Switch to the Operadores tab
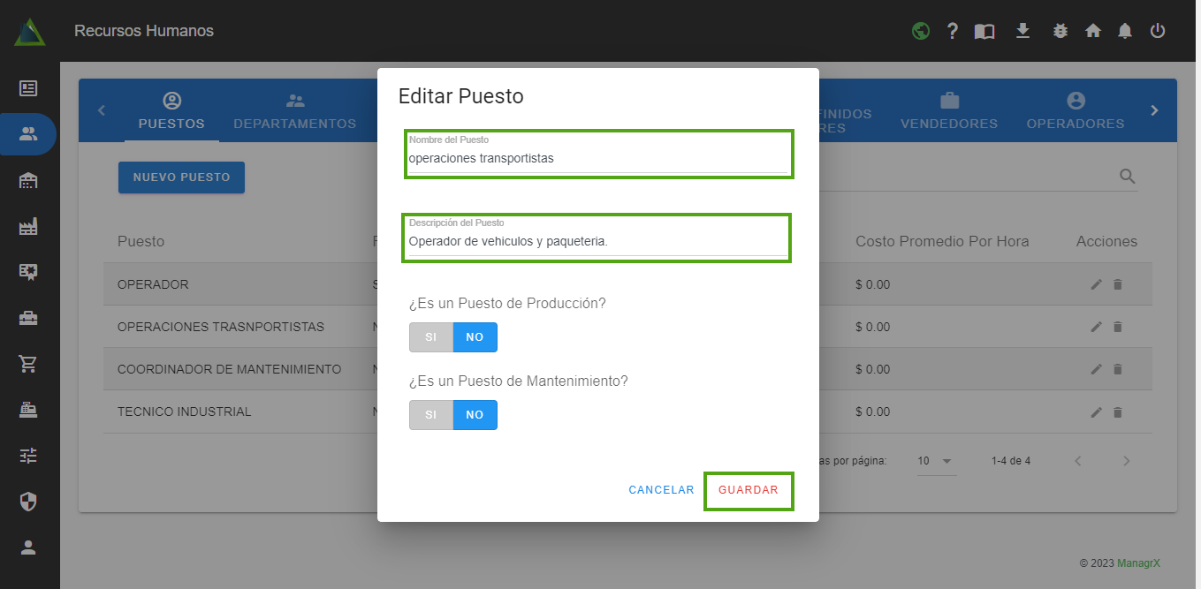Viewport: 1201px width, 589px height. (1075, 111)
